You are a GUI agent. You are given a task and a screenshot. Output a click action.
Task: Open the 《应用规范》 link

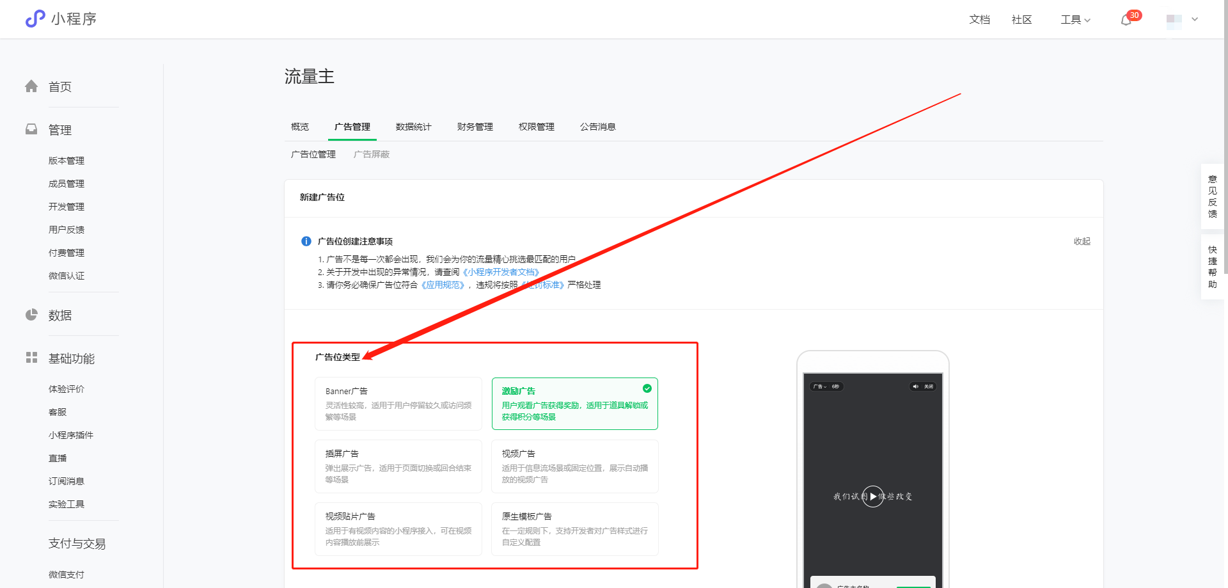point(443,285)
